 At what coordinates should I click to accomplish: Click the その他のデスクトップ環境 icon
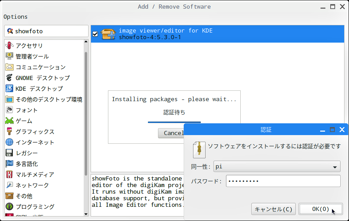point(9,99)
